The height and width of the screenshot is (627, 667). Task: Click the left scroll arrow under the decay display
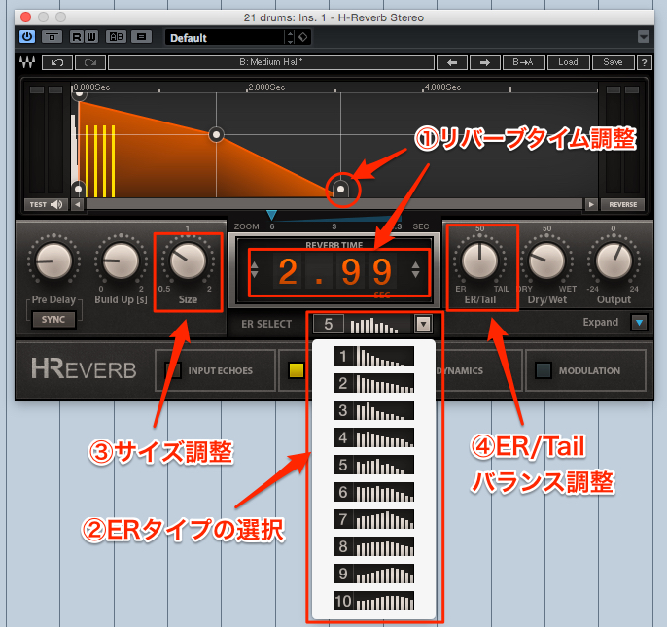tap(77, 204)
